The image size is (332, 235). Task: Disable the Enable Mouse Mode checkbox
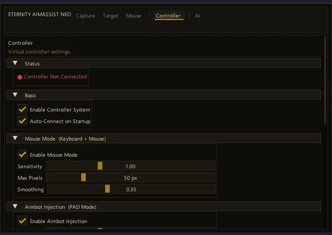(x=22, y=154)
